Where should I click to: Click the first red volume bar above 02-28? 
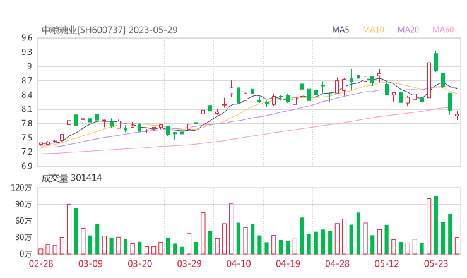41,251
